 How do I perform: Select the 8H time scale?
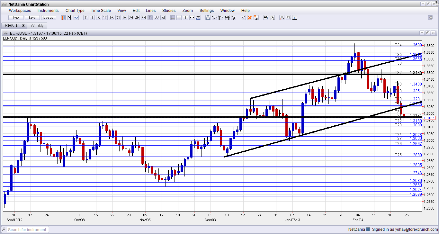point(144,18)
